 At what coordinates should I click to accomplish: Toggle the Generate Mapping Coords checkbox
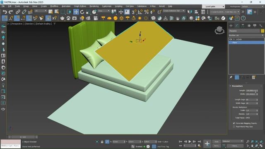(234, 123)
